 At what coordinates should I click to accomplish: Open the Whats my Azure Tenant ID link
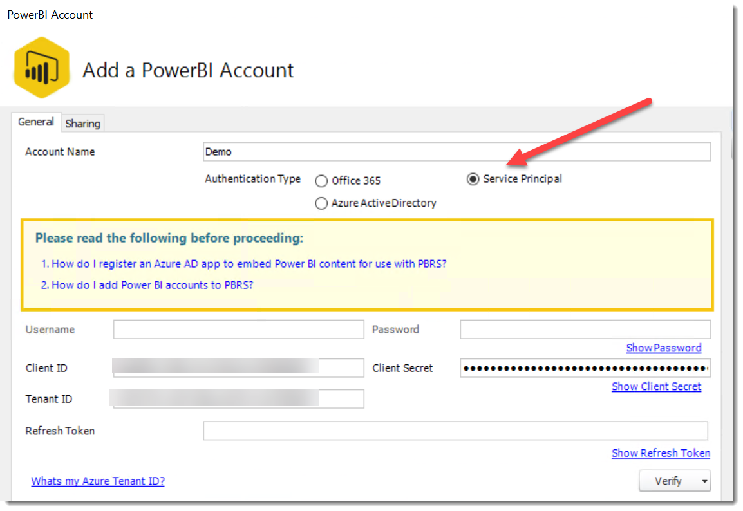coord(98,481)
